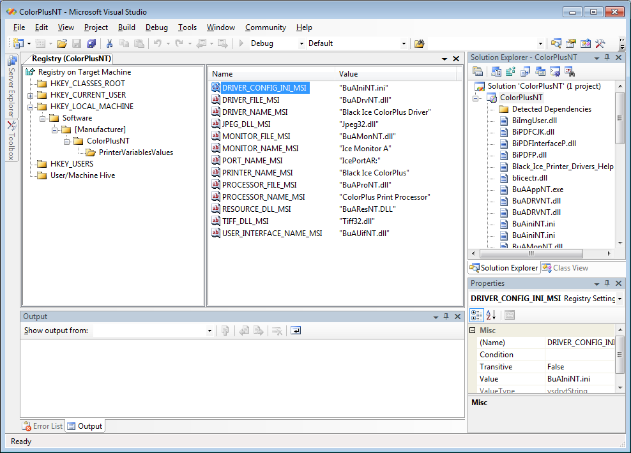This screenshot has width=631, height=453.
Task: Close the Registry (ColorPlusNT) document
Action: tap(456, 59)
